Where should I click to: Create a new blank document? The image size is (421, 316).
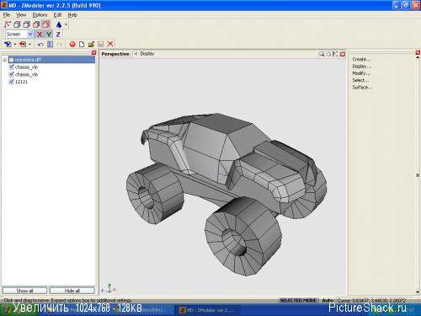82,44
